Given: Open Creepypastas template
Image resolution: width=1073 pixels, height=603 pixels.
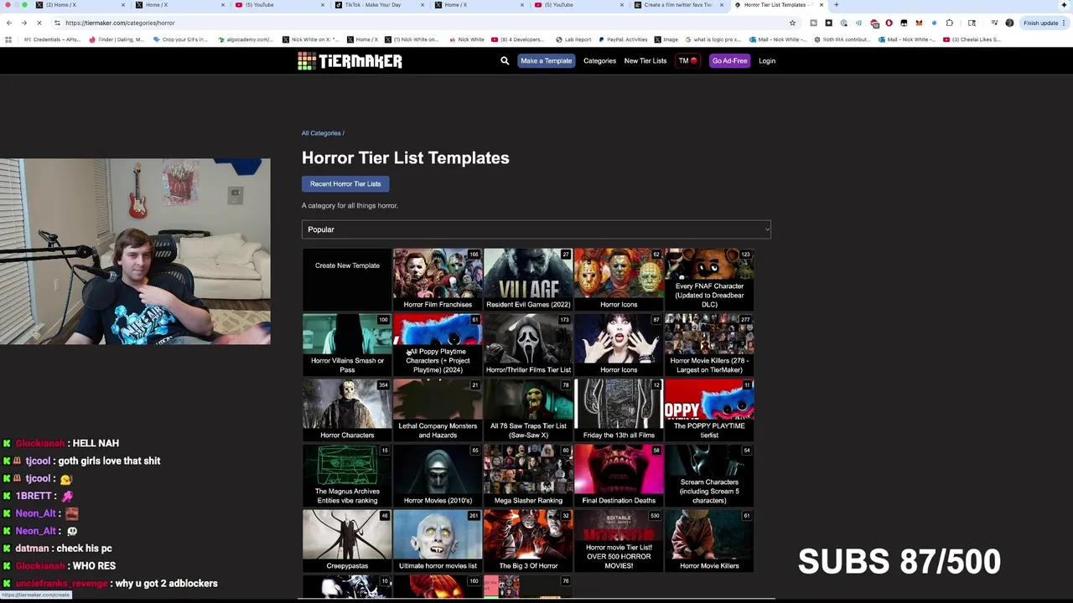Looking at the screenshot, I should click(347, 540).
